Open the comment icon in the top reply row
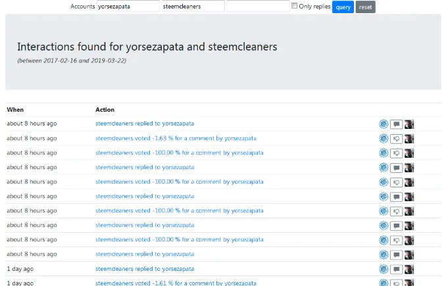The height and width of the screenshot is (286, 446). (x=396, y=124)
